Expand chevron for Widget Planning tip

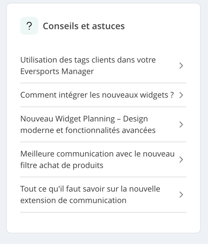(181, 125)
